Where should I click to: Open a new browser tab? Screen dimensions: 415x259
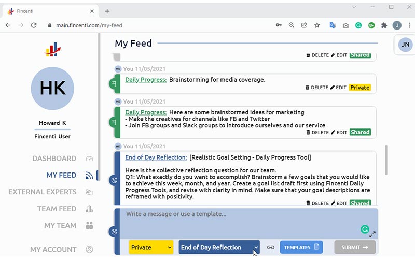tap(107, 11)
